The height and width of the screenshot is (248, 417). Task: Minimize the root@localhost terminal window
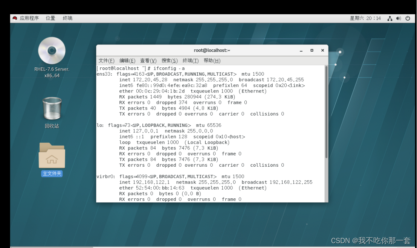[x=301, y=50]
